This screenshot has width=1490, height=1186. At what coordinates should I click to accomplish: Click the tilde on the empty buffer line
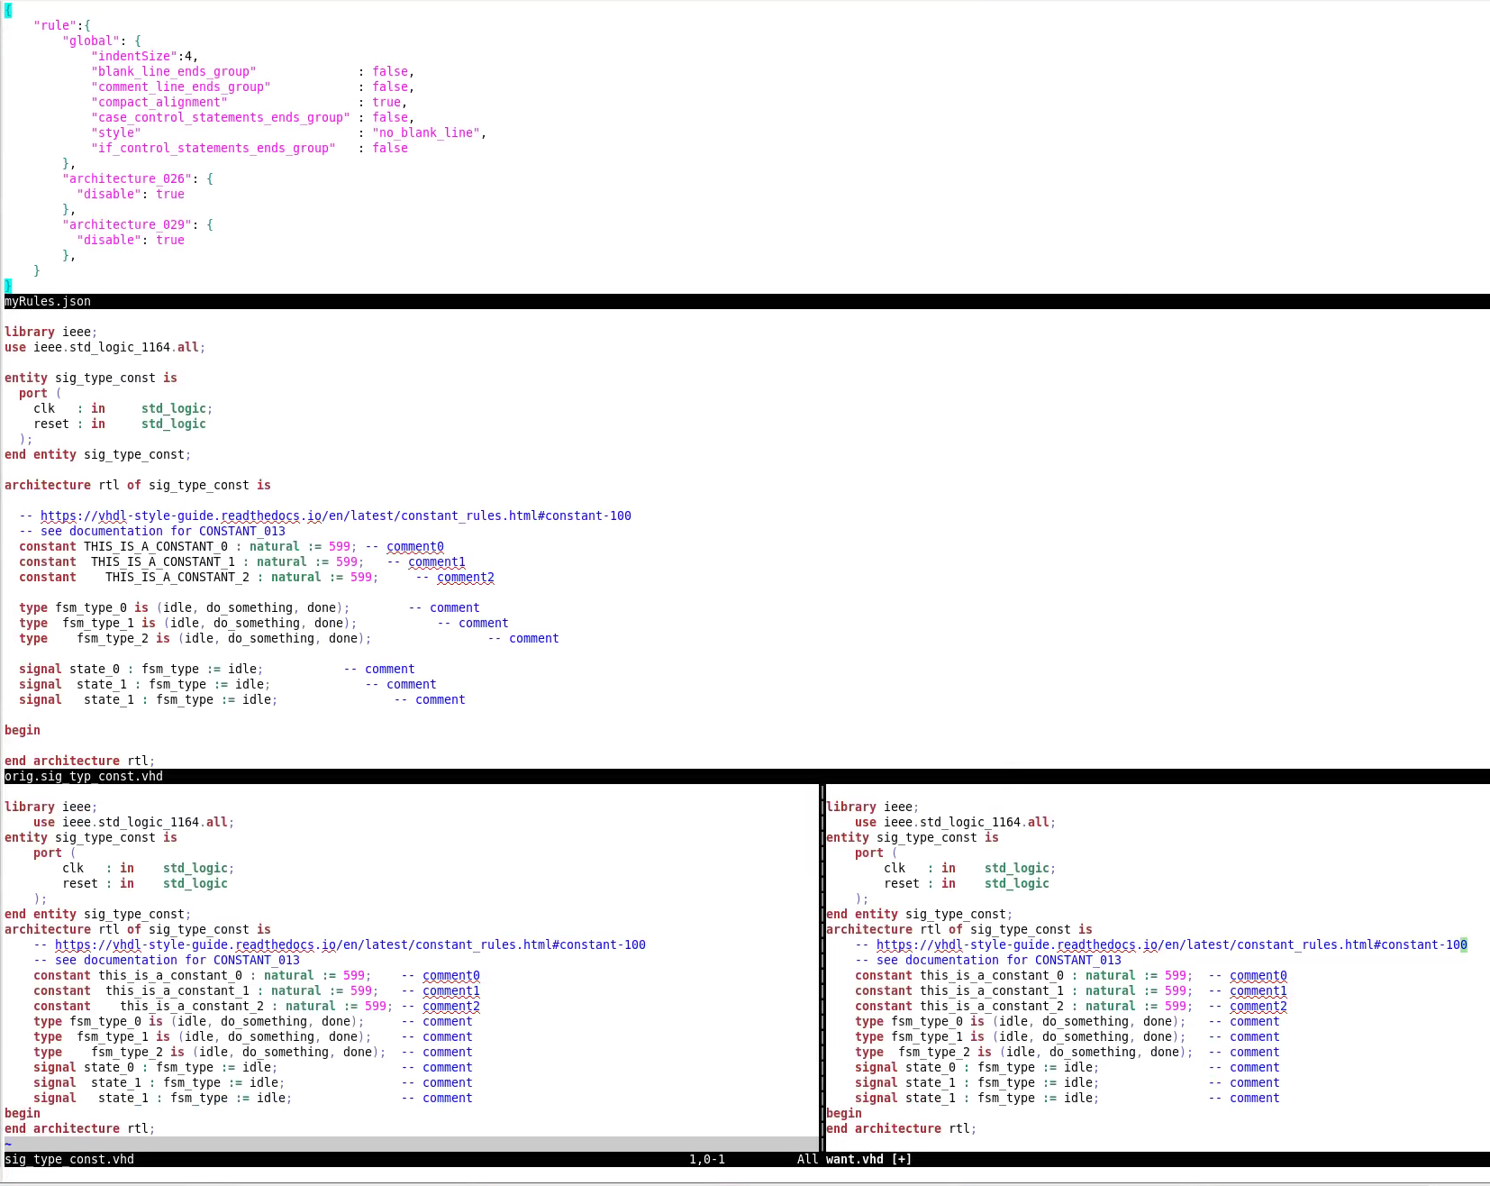coord(7,1144)
